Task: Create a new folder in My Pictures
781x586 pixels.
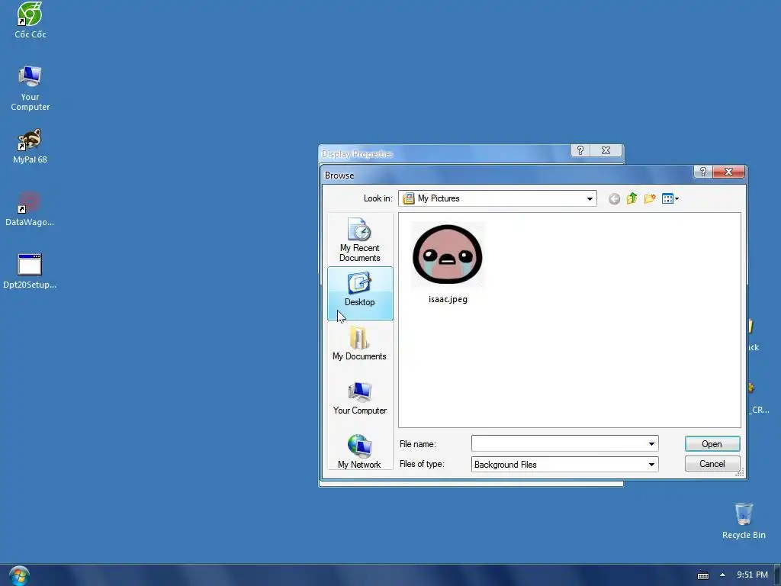Action: (x=650, y=199)
